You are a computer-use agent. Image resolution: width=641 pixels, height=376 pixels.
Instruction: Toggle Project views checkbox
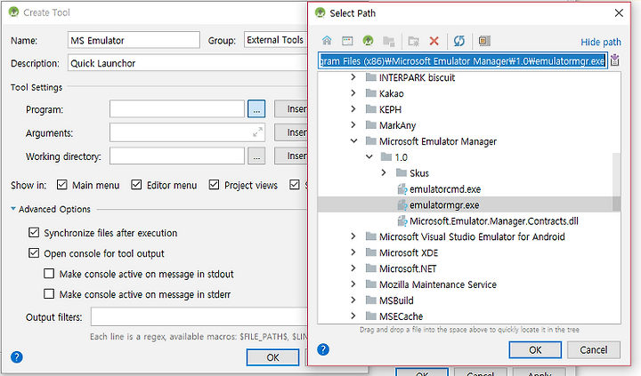(214, 185)
